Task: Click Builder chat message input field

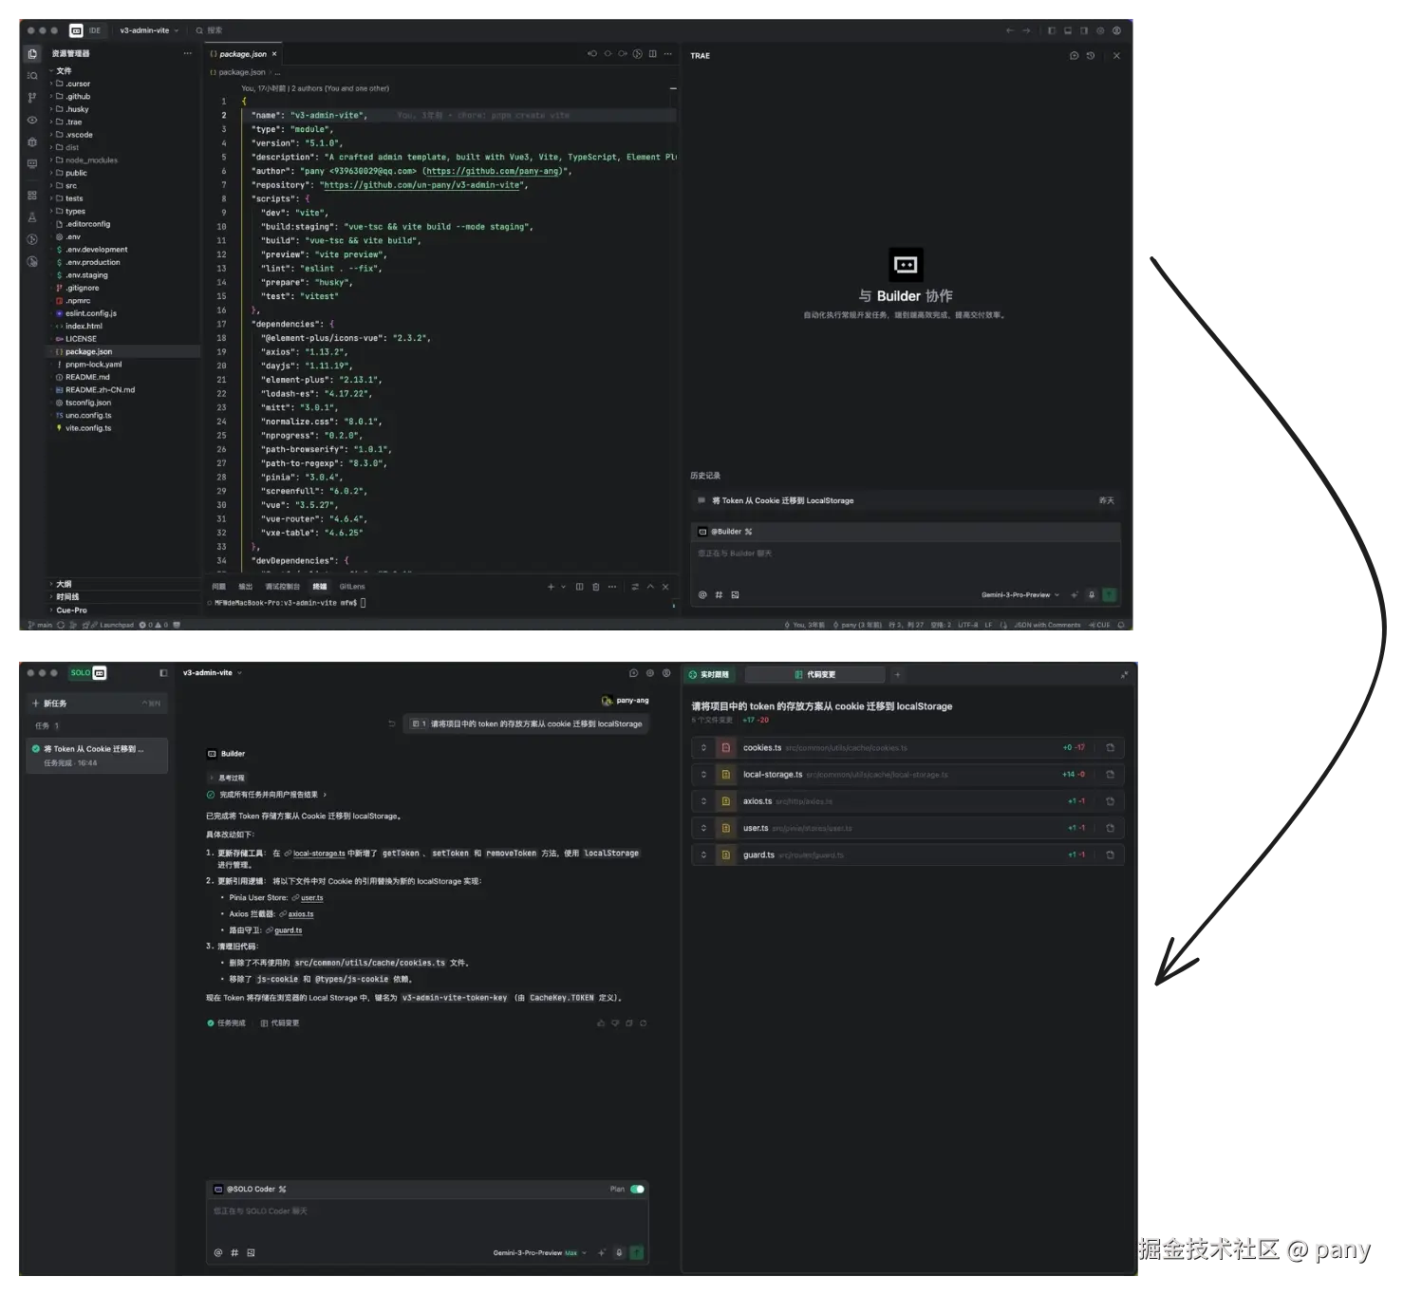Action: point(906,565)
